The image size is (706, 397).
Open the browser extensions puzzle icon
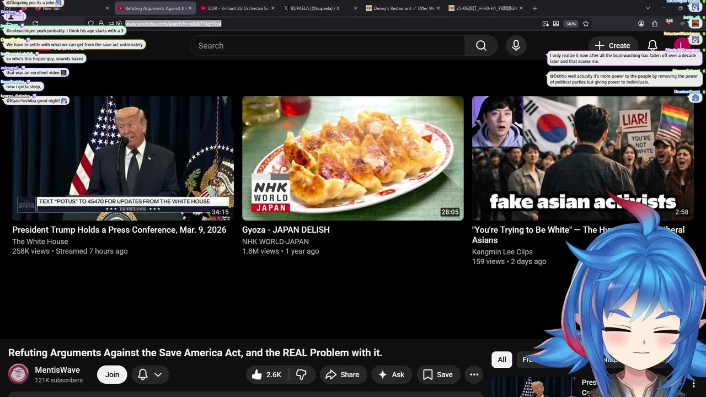click(x=655, y=24)
